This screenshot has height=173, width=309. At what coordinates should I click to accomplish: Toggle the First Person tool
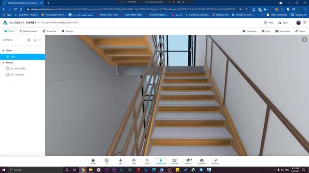pyautogui.click(x=161, y=161)
